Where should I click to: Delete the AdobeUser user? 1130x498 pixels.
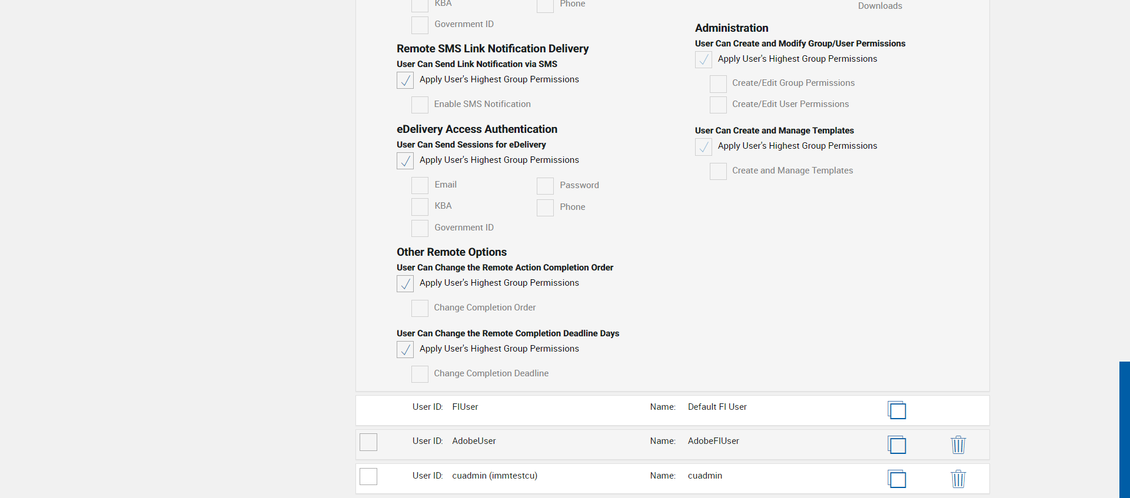tap(958, 444)
